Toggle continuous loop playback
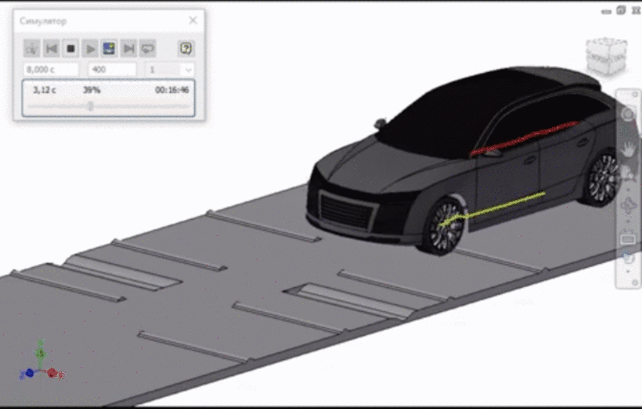The width and height of the screenshot is (642, 409). 148,49
